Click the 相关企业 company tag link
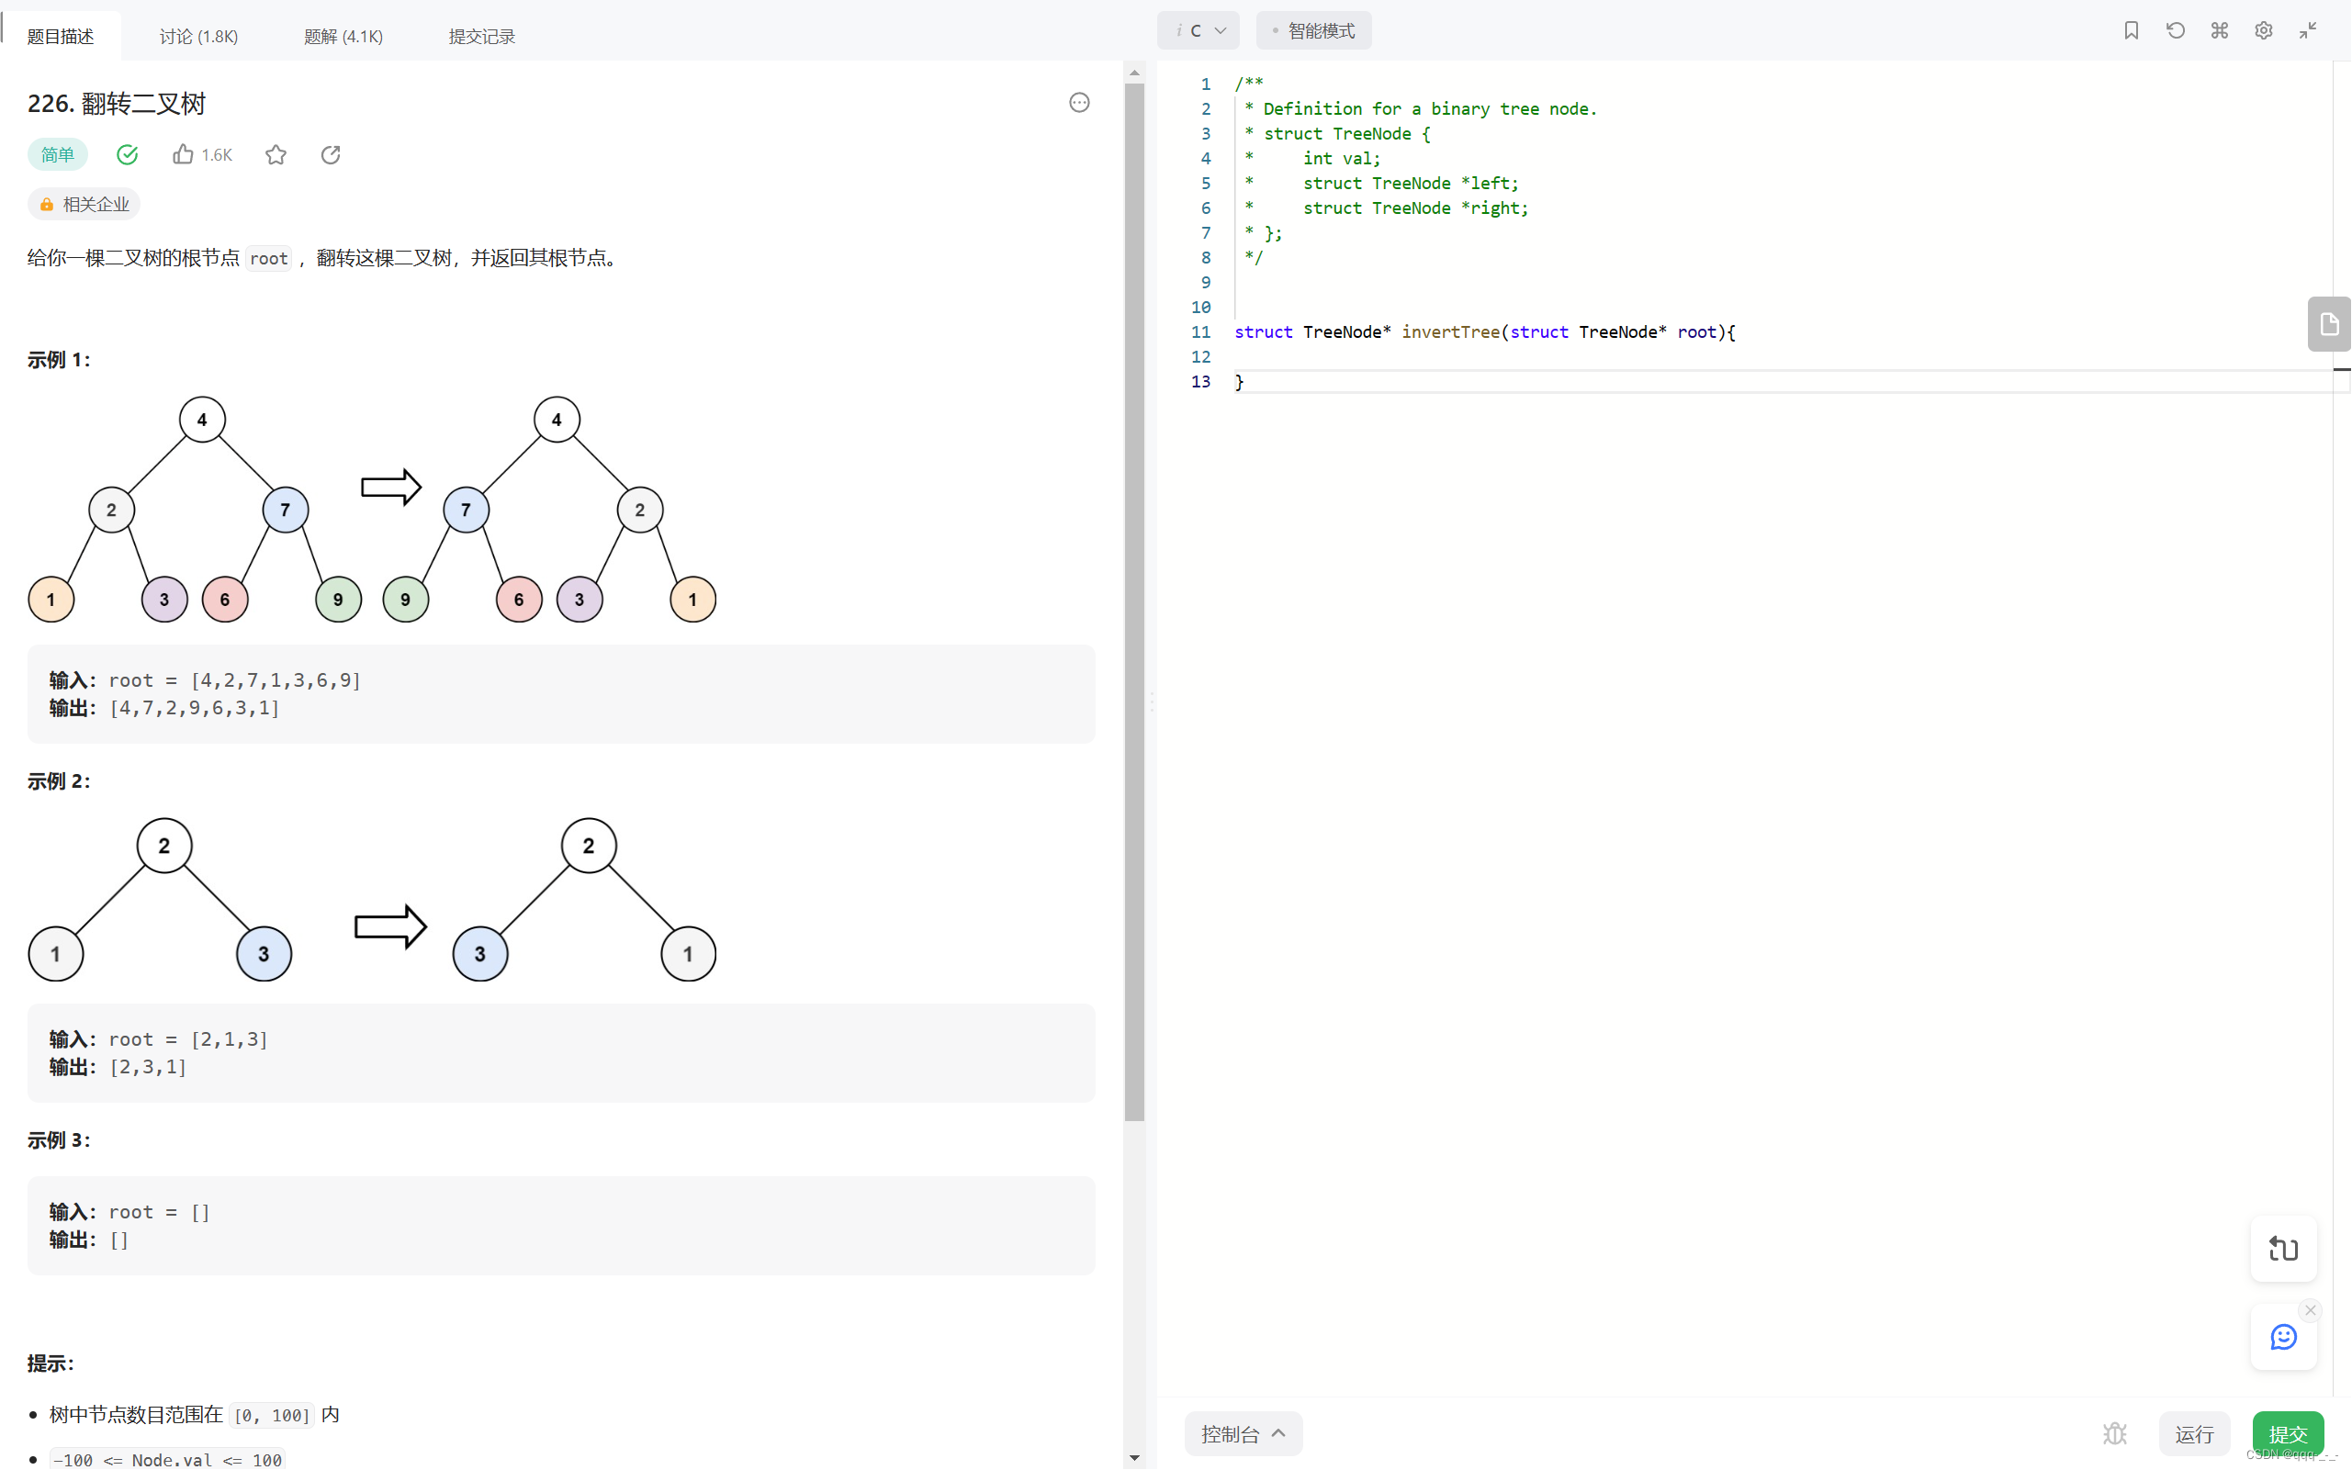 pyautogui.click(x=83, y=203)
